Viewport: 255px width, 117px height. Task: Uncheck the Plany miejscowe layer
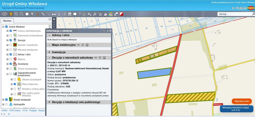tap(15, 84)
